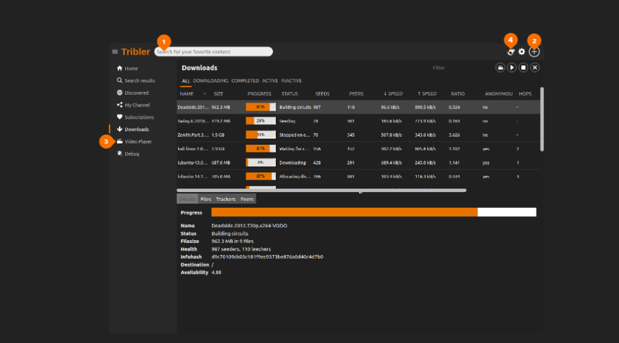Click the folder icon in Downloads toolbar
619x343 pixels.
[500, 68]
